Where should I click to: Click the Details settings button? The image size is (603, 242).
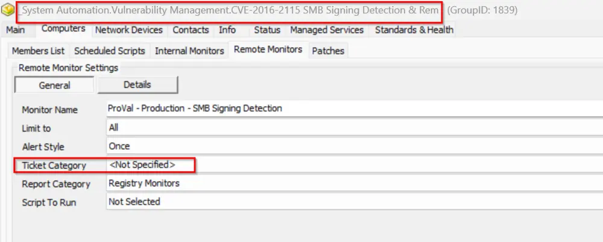coord(137,85)
